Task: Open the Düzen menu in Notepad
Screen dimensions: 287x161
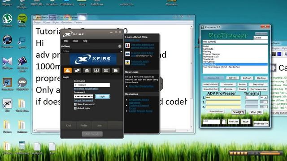Action: point(47,22)
